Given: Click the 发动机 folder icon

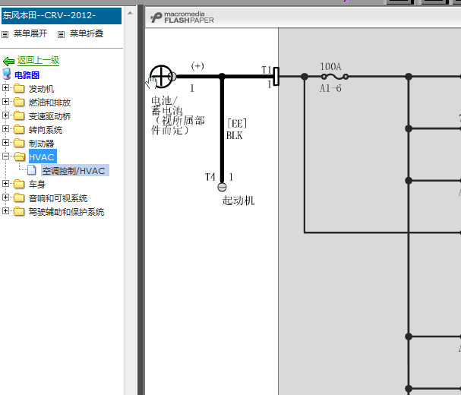Looking at the screenshot, I should pyautogui.click(x=19, y=88).
